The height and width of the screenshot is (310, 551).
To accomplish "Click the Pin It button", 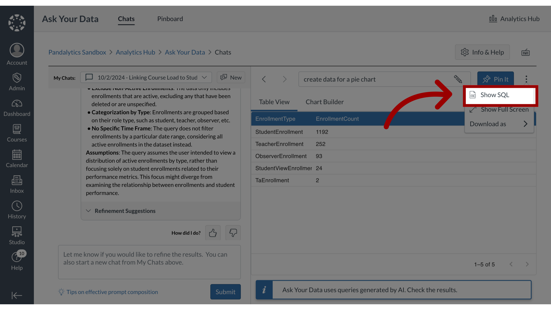I will [495, 79].
